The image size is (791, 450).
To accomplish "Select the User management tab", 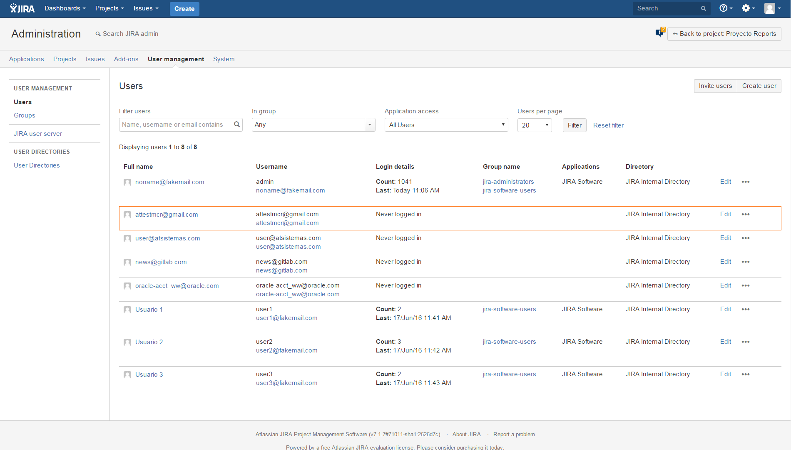I will click(176, 59).
